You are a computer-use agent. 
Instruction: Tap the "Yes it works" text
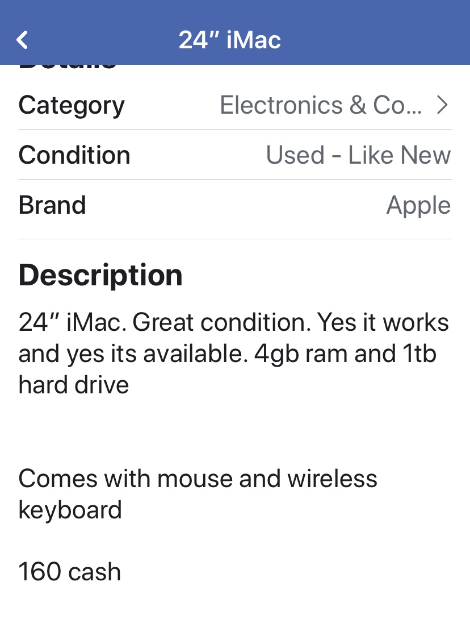(x=383, y=323)
